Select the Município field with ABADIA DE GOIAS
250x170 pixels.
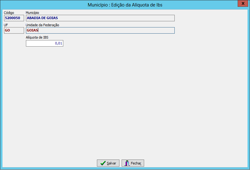[x=100, y=18]
